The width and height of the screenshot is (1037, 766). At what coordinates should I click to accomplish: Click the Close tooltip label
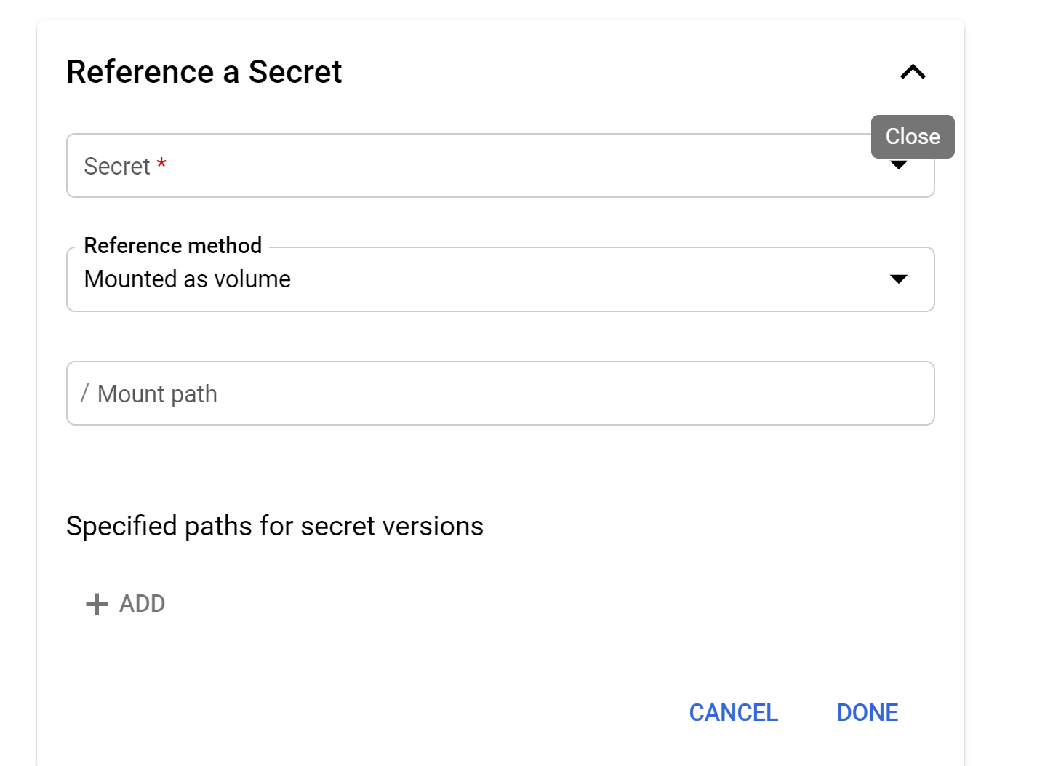click(913, 137)
